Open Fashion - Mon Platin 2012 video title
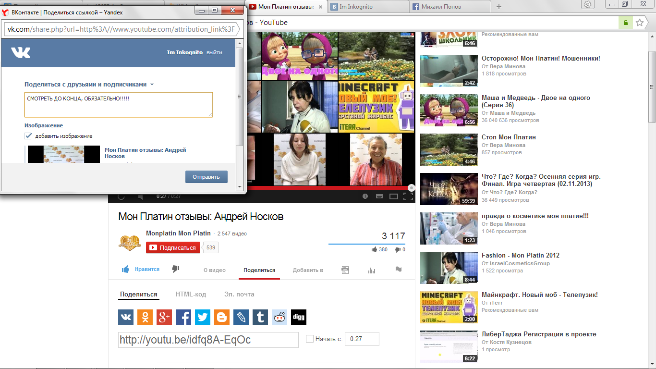The image size is (656, 369). coord(521,255)
